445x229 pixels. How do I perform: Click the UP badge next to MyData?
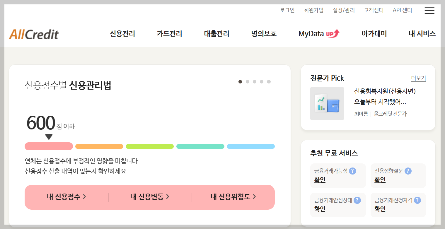coord(333,33)
